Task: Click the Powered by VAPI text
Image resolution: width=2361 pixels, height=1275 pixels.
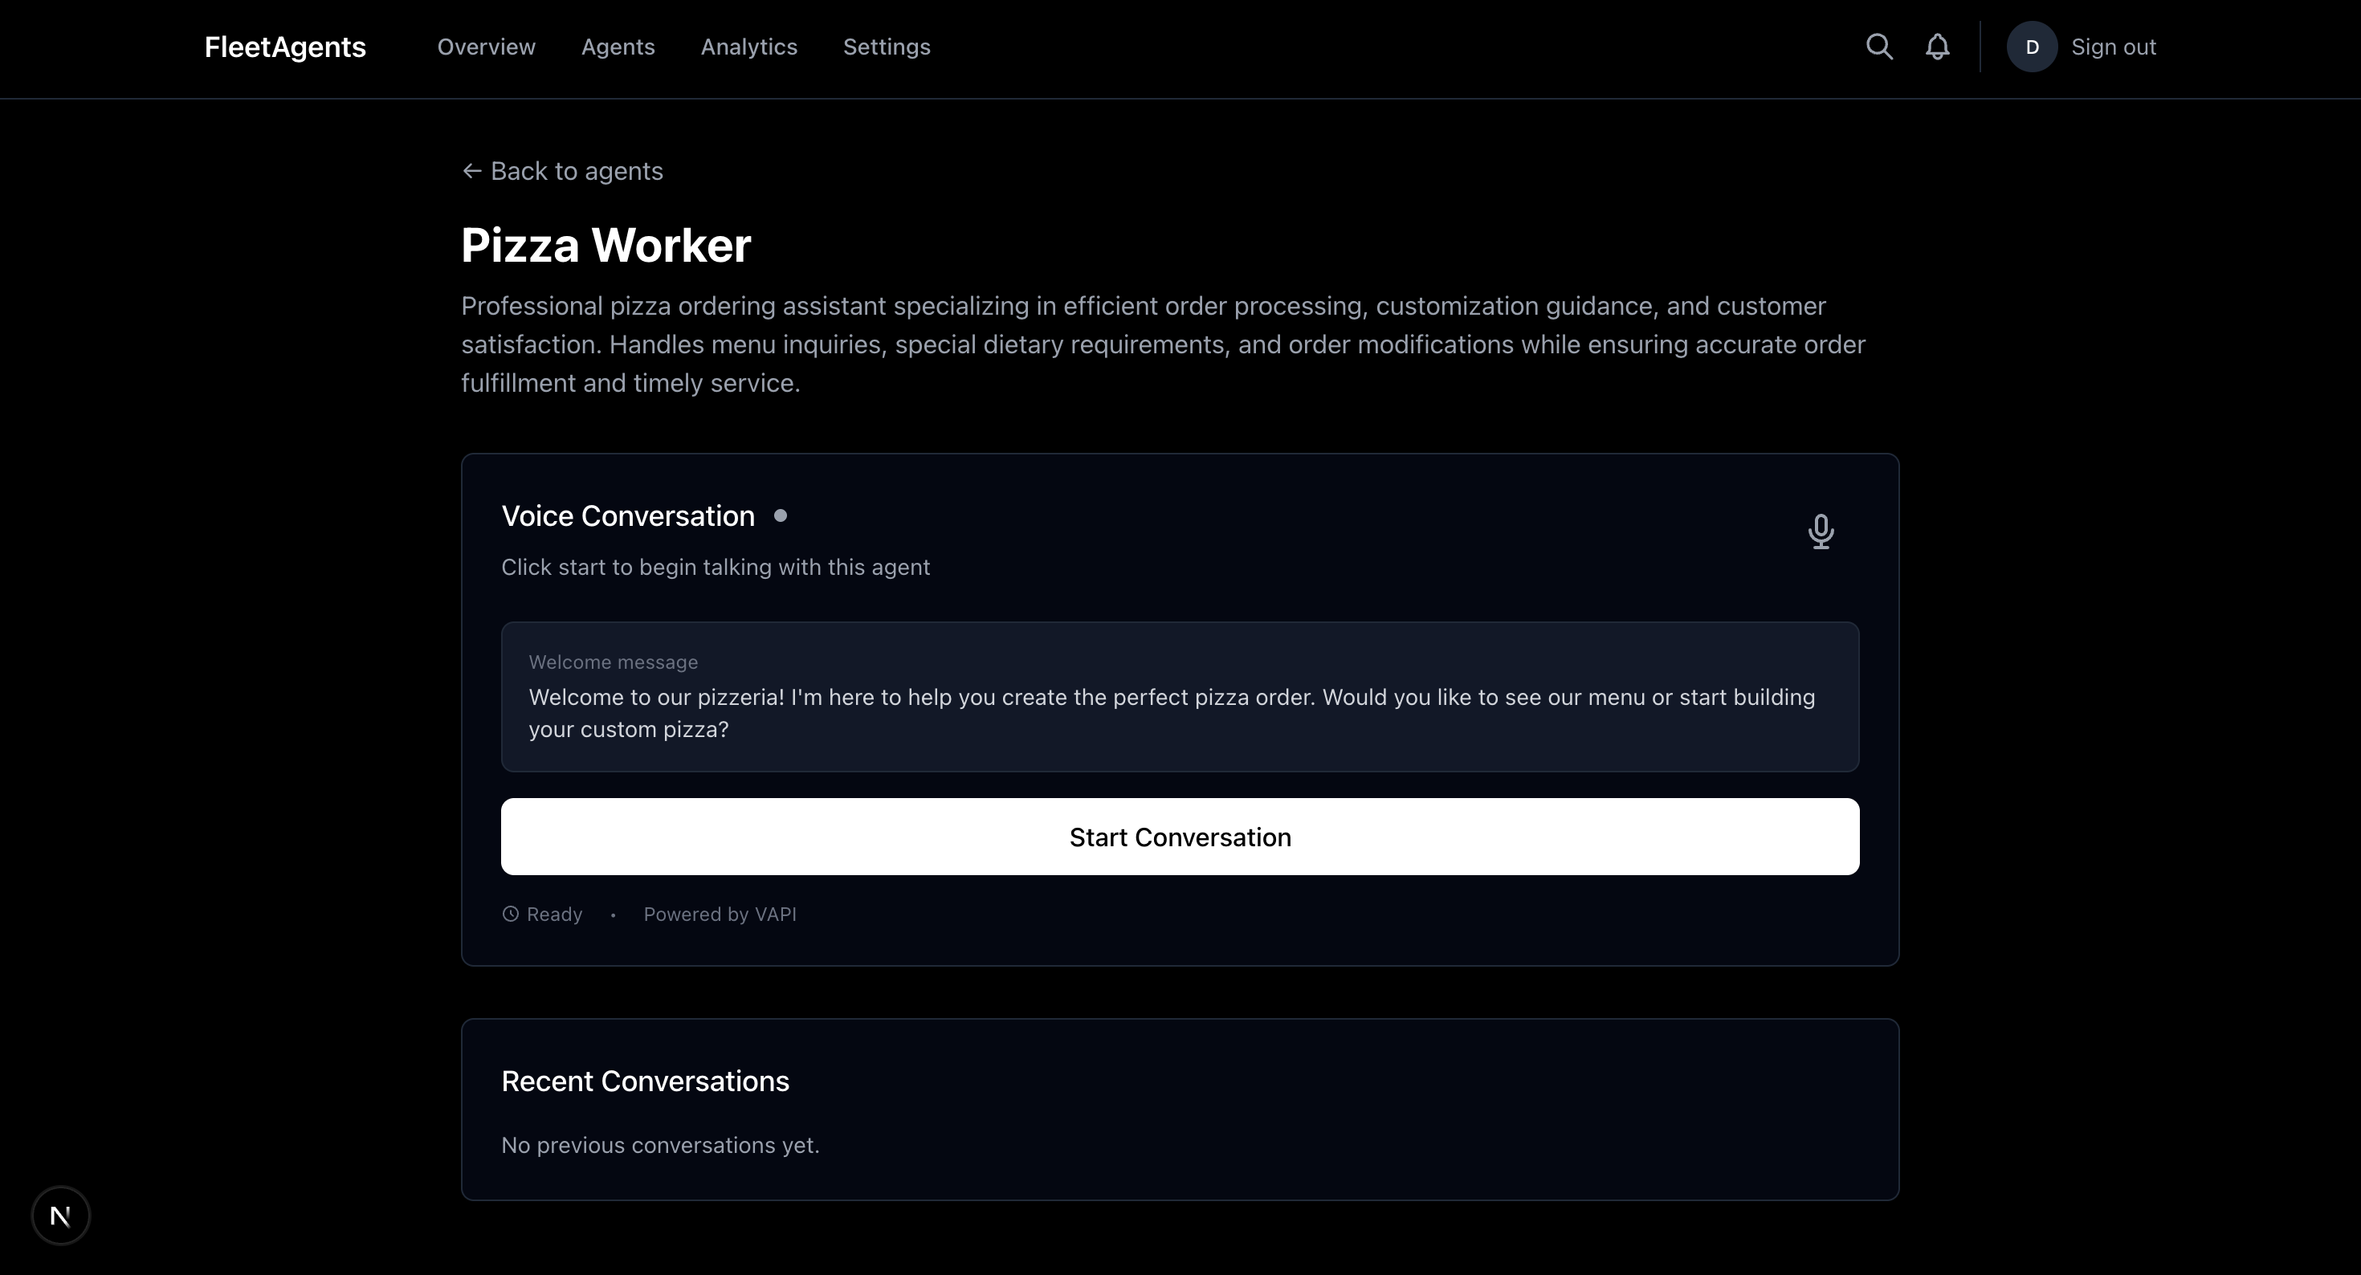Action: 720,914
